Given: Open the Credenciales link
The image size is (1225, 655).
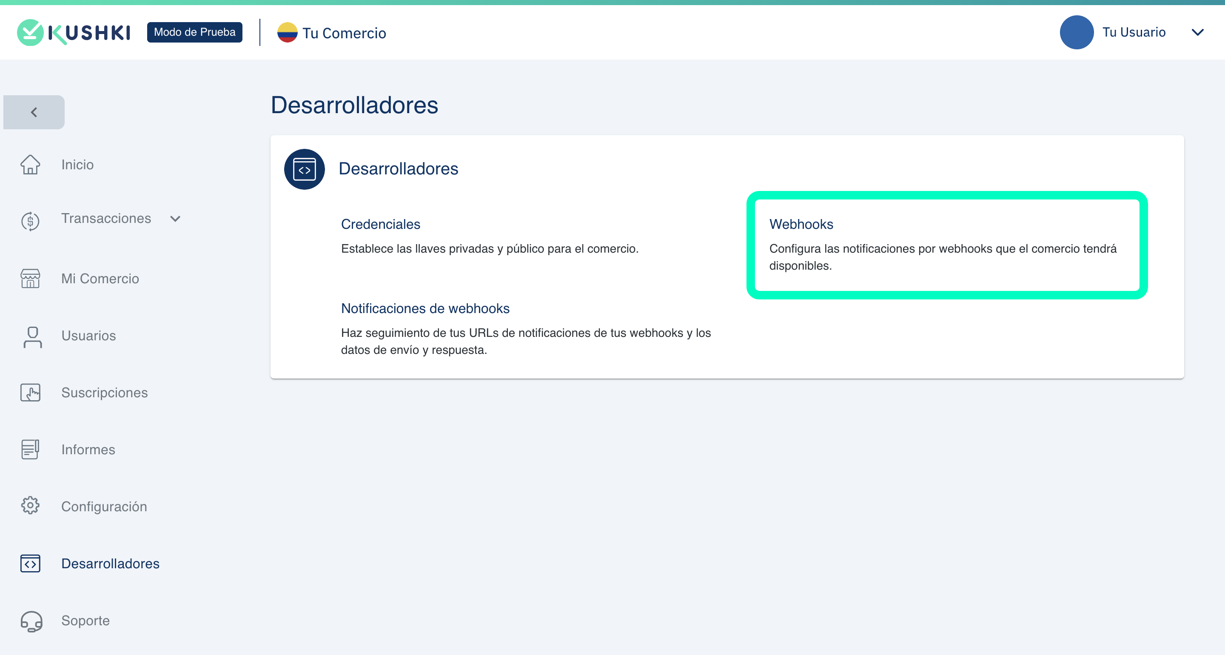Looking at the screenshot, I should click(x=380, y=224).
